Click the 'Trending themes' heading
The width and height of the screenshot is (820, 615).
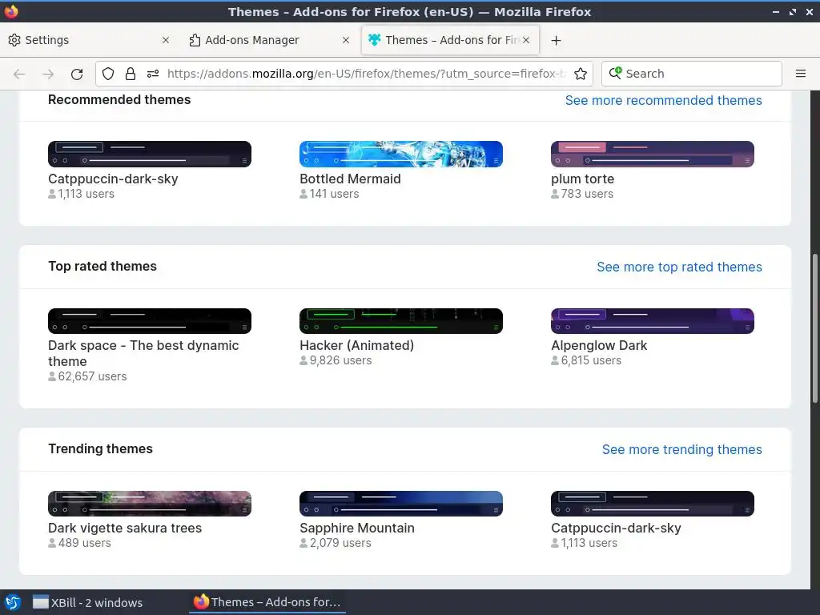(x=100, y=448)
